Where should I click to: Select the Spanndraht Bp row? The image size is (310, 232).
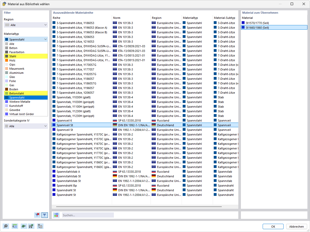pyautogui.click(x=145, y=186)
